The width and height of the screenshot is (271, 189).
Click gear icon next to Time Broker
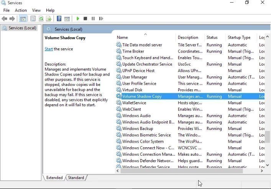tap(119, 51)
